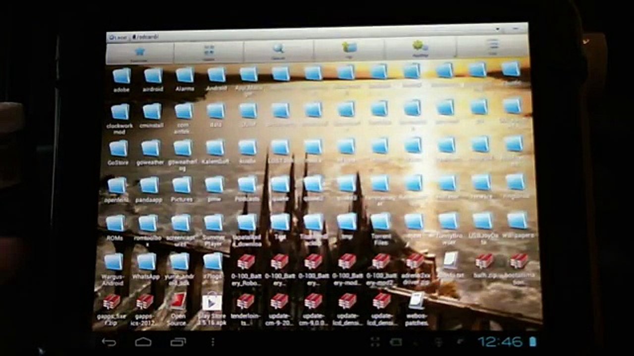
Task: Open the WhatsApp folder
Action: coord(146,267)
